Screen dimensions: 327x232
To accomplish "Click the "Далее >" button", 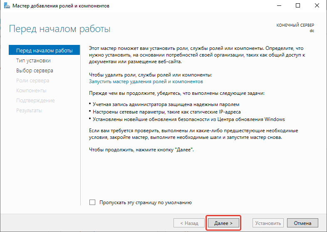I will pyautogui.click(x=223, y=223).
